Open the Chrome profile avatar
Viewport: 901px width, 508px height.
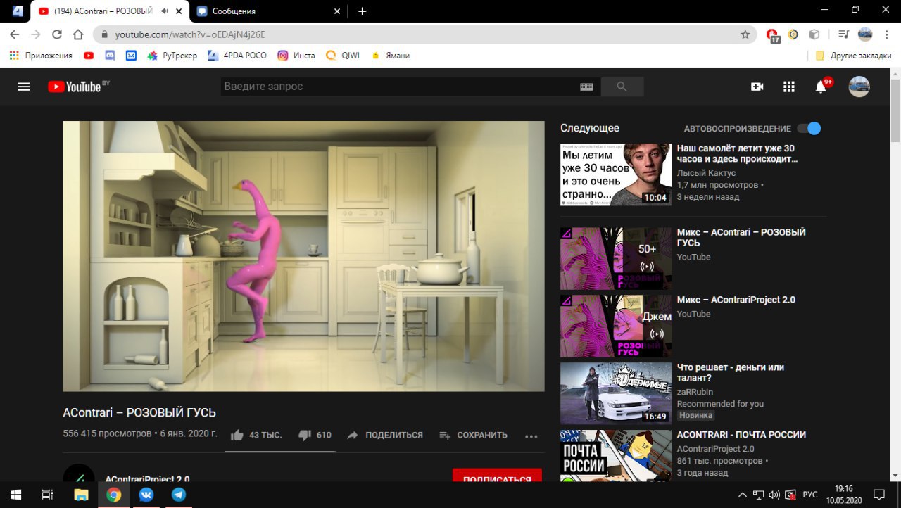865,34
